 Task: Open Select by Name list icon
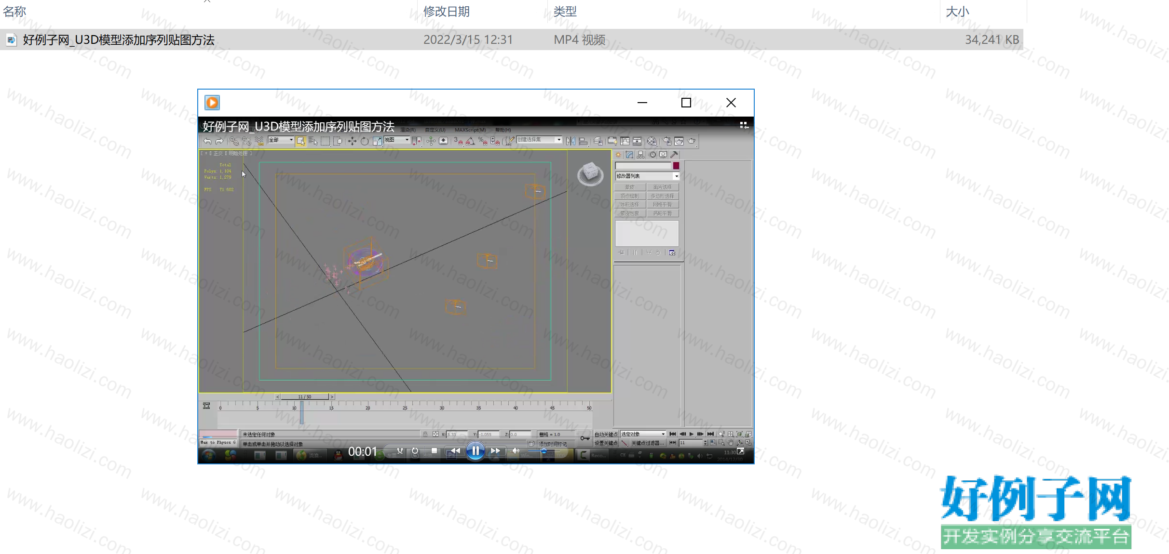[x=313, y=141]
